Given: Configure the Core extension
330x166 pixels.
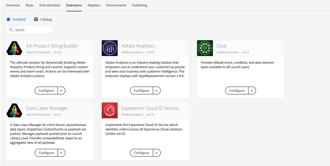Looking at the screenshot, I should click(x=237, y=91).
